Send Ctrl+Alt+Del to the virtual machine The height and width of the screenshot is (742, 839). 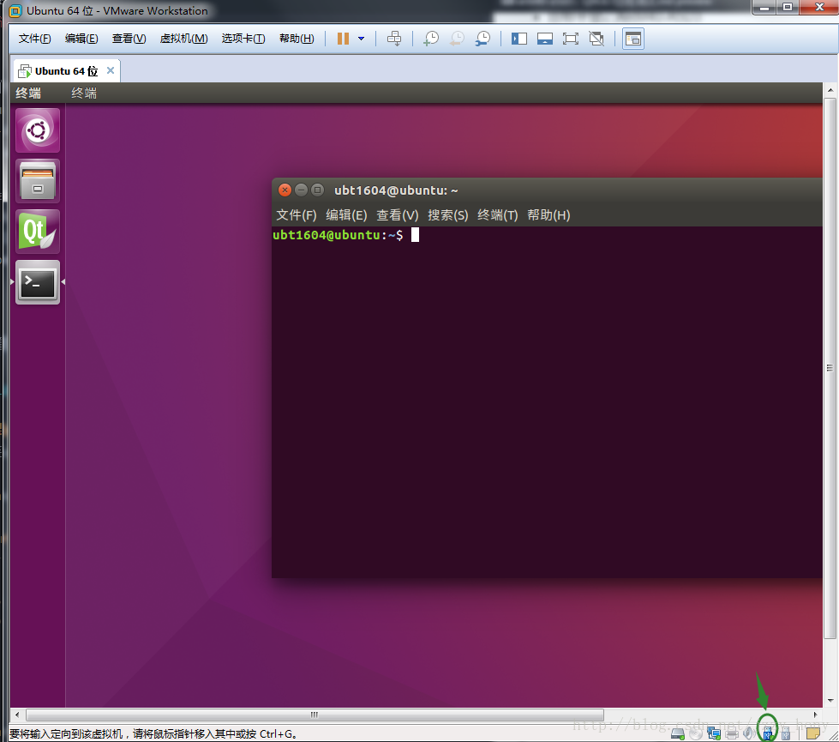[x=394, y=39]
